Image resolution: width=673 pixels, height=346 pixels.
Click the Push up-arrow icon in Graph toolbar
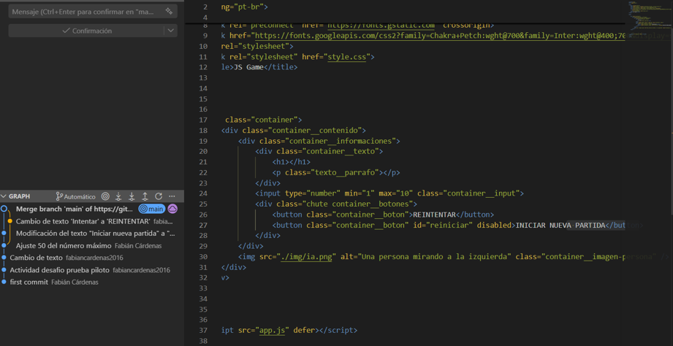tap(145, 196)
